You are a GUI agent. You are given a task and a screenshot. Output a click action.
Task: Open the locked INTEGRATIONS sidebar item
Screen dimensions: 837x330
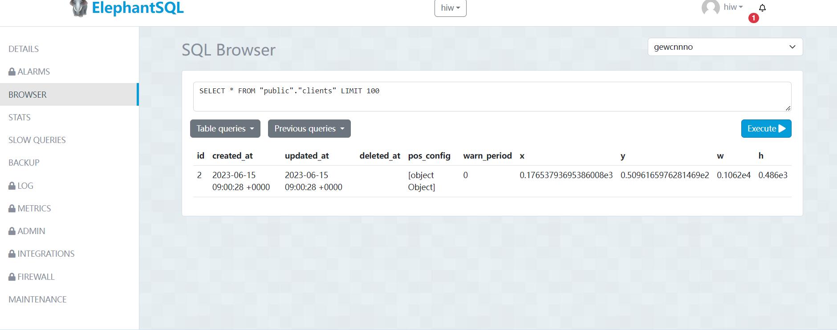click(x=41, y=254)
